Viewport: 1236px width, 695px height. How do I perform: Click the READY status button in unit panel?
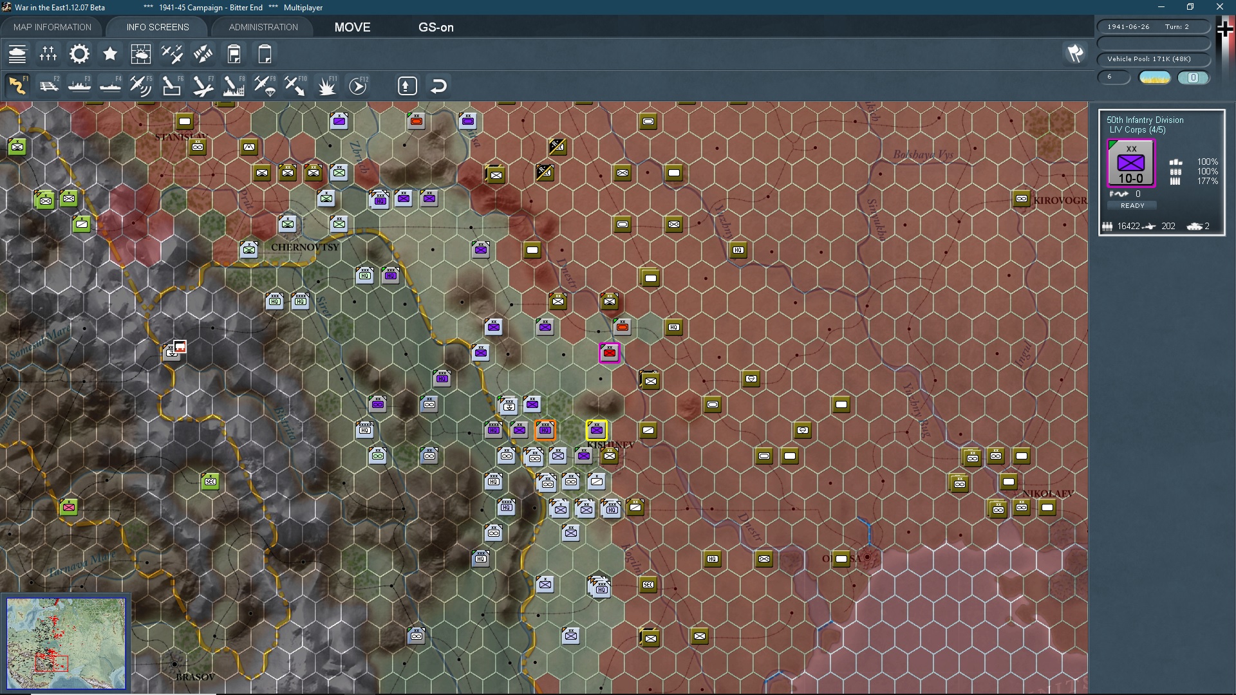pos(1132,205)
